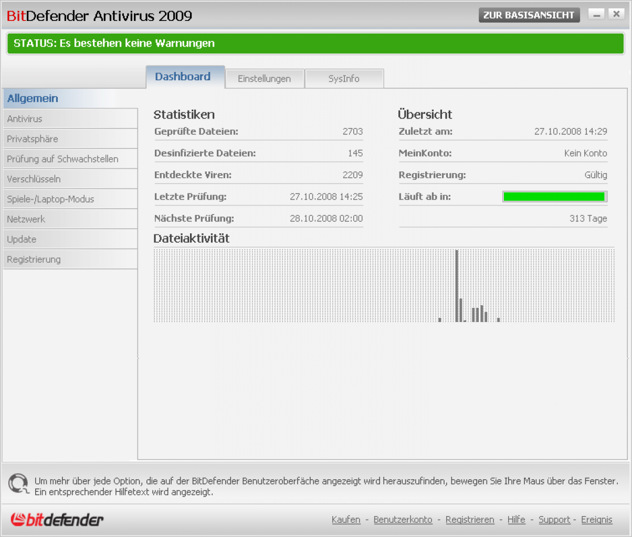Click the 313 Tage text
The width and height of the screenshot is (632, 537).
pos(588,219)
